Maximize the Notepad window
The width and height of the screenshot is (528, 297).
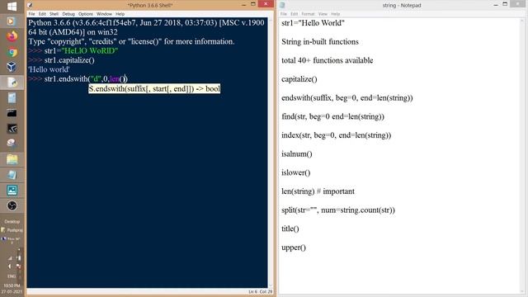pos(505,4)
